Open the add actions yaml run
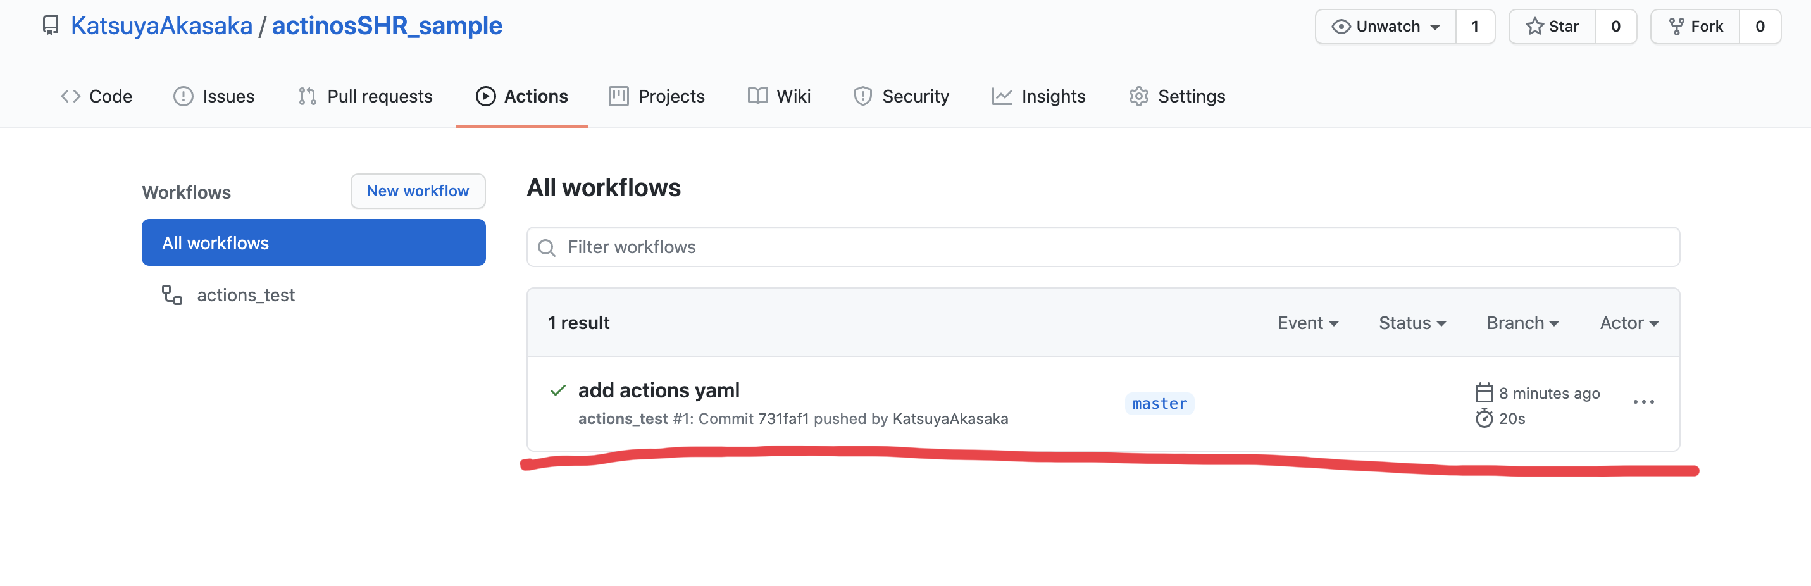 (x=658, y=390)
